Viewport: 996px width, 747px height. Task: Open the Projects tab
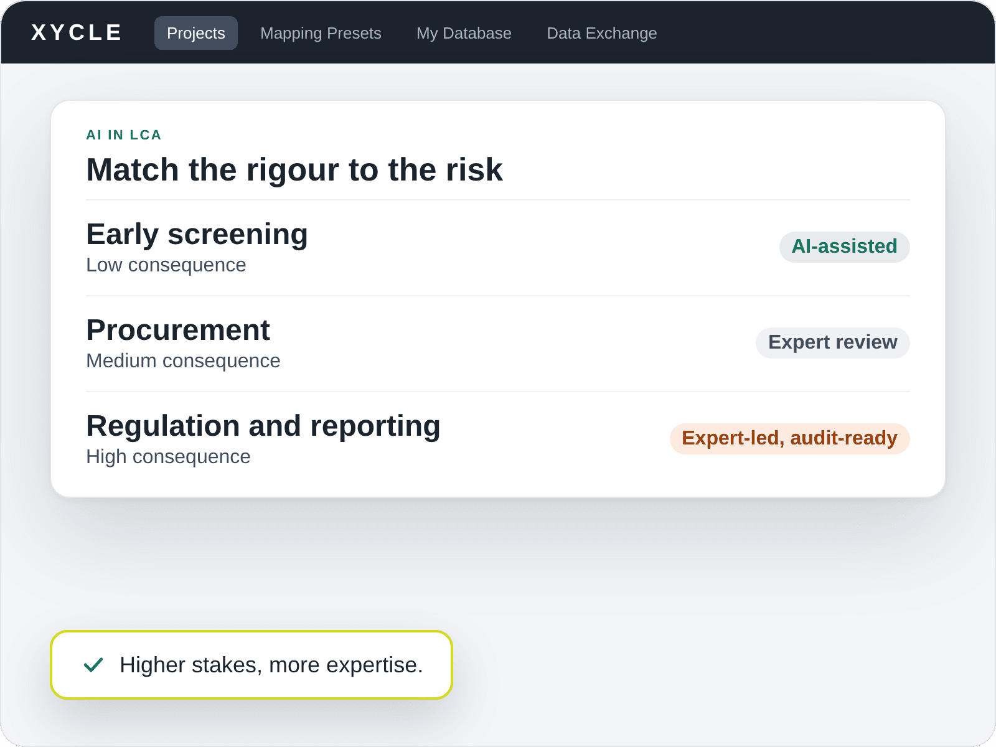196,33
